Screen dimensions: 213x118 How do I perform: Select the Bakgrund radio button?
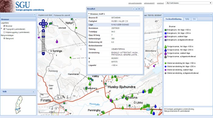(4, 38)
